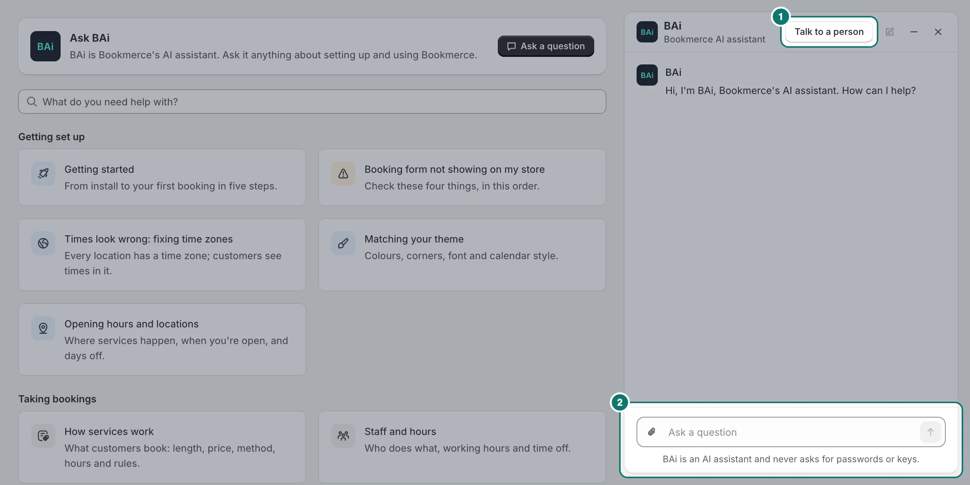Screen dimensions: 970x485
Task: Click the greeting message Hi, I'm BAi
Action: pyautogui.click(x=790, y=91)
